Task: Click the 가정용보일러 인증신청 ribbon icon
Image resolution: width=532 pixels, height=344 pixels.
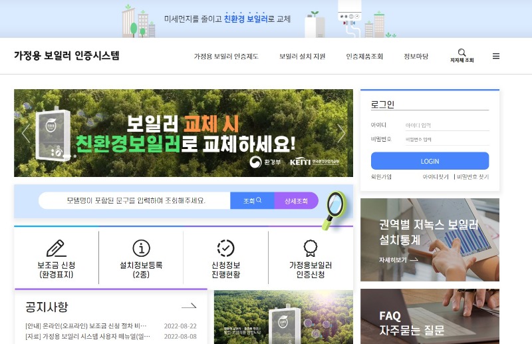Action: tap(311, 248)
